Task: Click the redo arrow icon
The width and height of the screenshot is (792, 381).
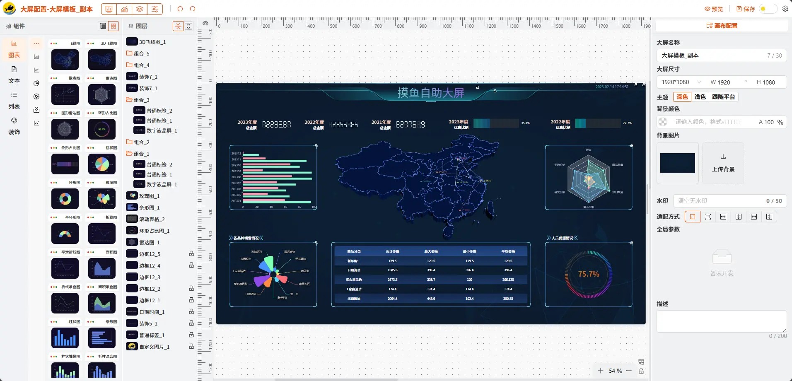Action: pyautogui.click(x=193, y=9)
